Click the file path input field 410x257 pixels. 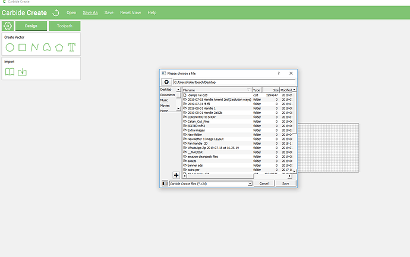coord(234,82)
